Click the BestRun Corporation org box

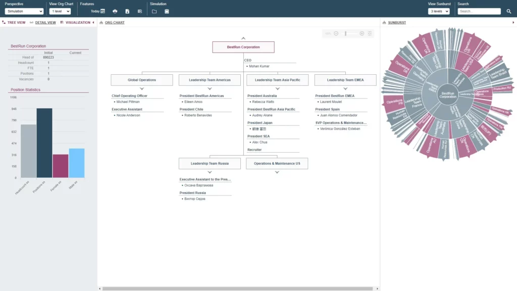tap(243, 47)
